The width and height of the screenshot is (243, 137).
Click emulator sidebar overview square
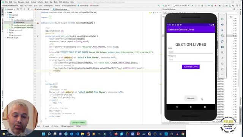(x=222, y=69)
